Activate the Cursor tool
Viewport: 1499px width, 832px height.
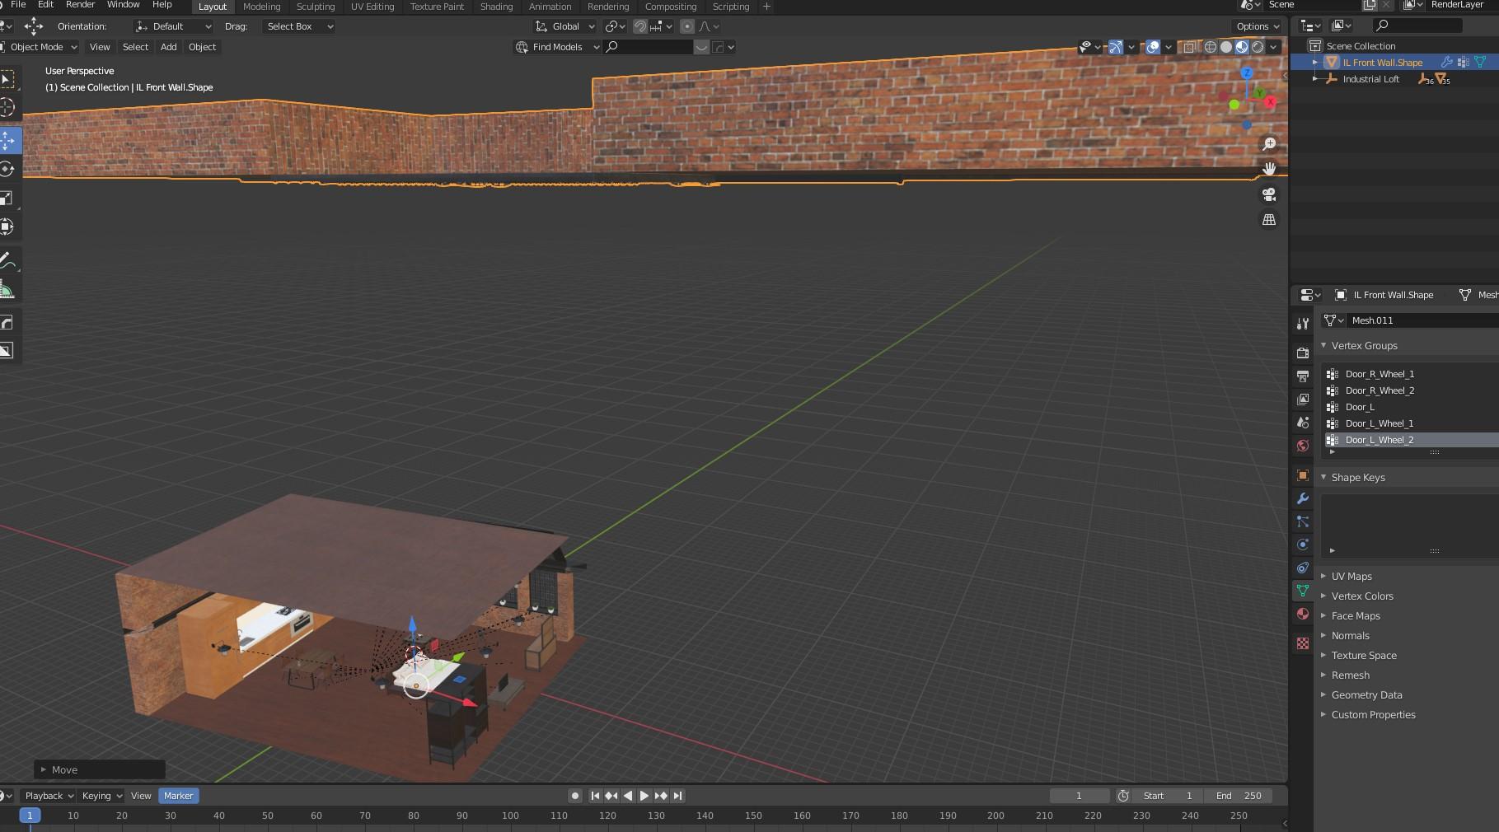[7, 108]
